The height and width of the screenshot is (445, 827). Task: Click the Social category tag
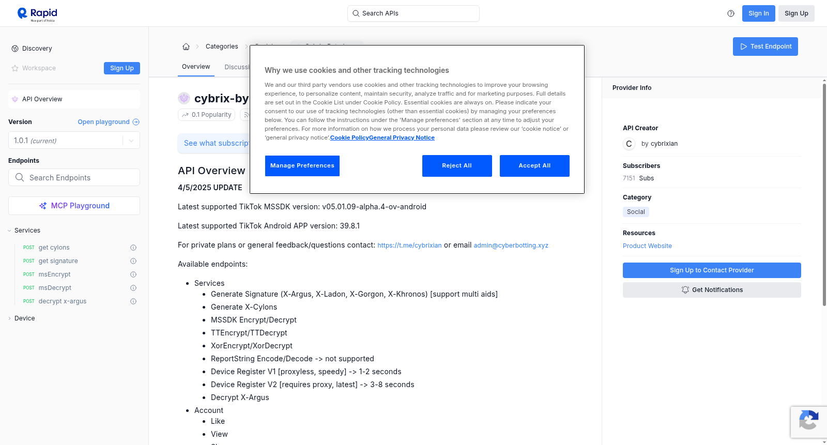point(636,212)
